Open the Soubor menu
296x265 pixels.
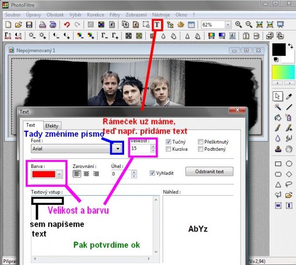coord(13,15)
